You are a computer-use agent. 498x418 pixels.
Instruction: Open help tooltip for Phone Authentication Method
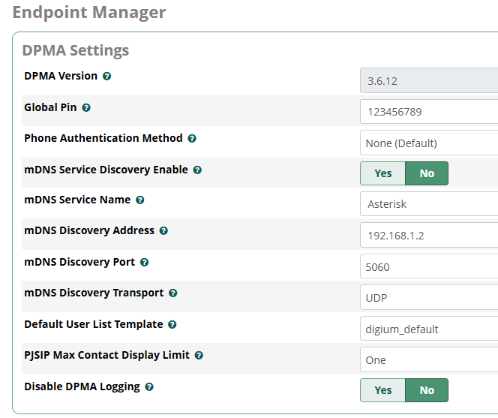(x=192, y=139)
